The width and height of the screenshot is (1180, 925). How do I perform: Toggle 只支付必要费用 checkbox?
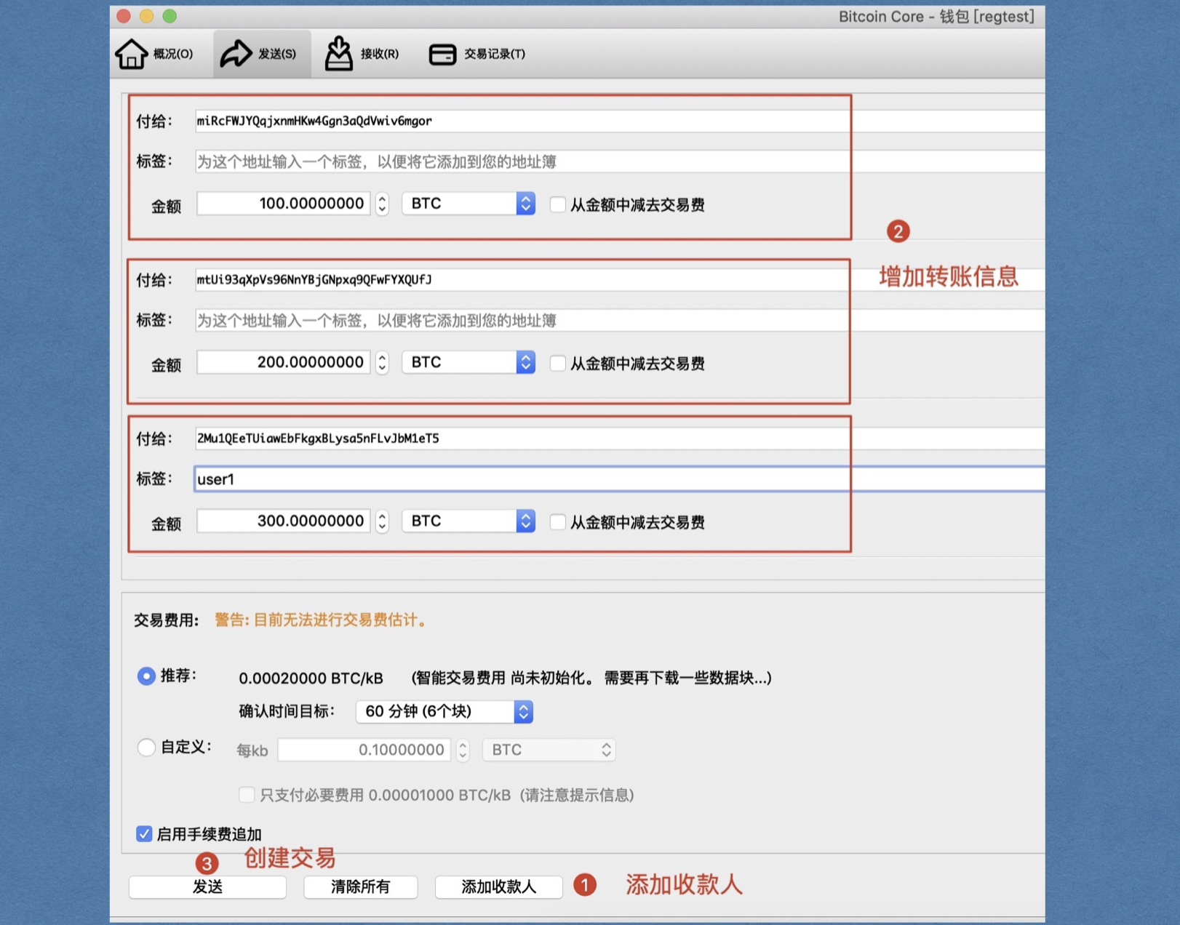[247, 795]
